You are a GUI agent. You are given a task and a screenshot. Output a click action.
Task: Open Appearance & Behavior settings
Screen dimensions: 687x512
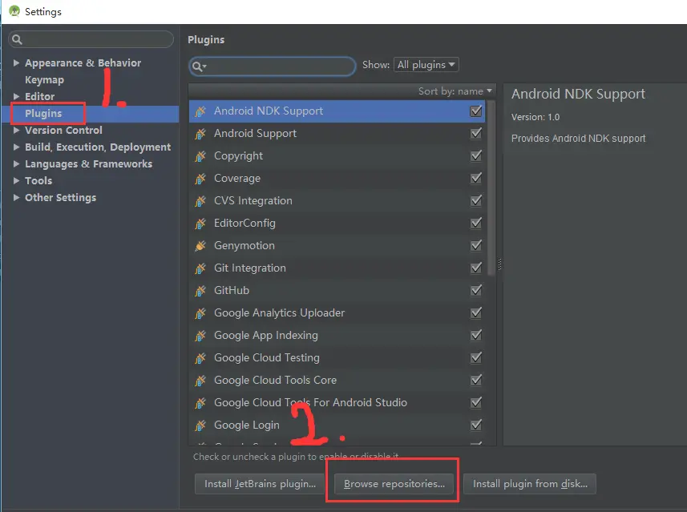83,63
